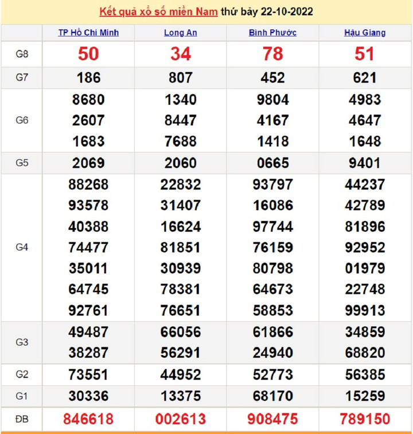Open the Bình Phước province link
Viewport: 413px width, 434px height.
pos(272,33)
